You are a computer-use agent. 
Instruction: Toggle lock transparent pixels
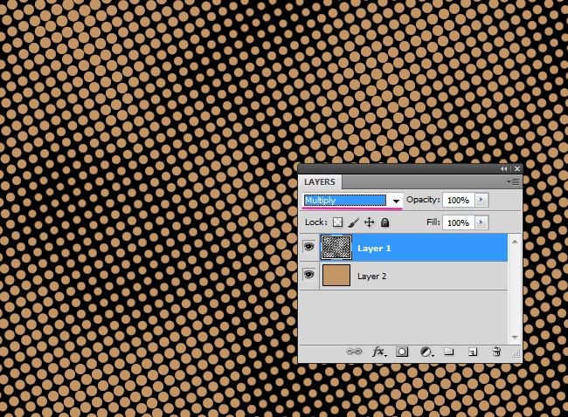(338, 222)
